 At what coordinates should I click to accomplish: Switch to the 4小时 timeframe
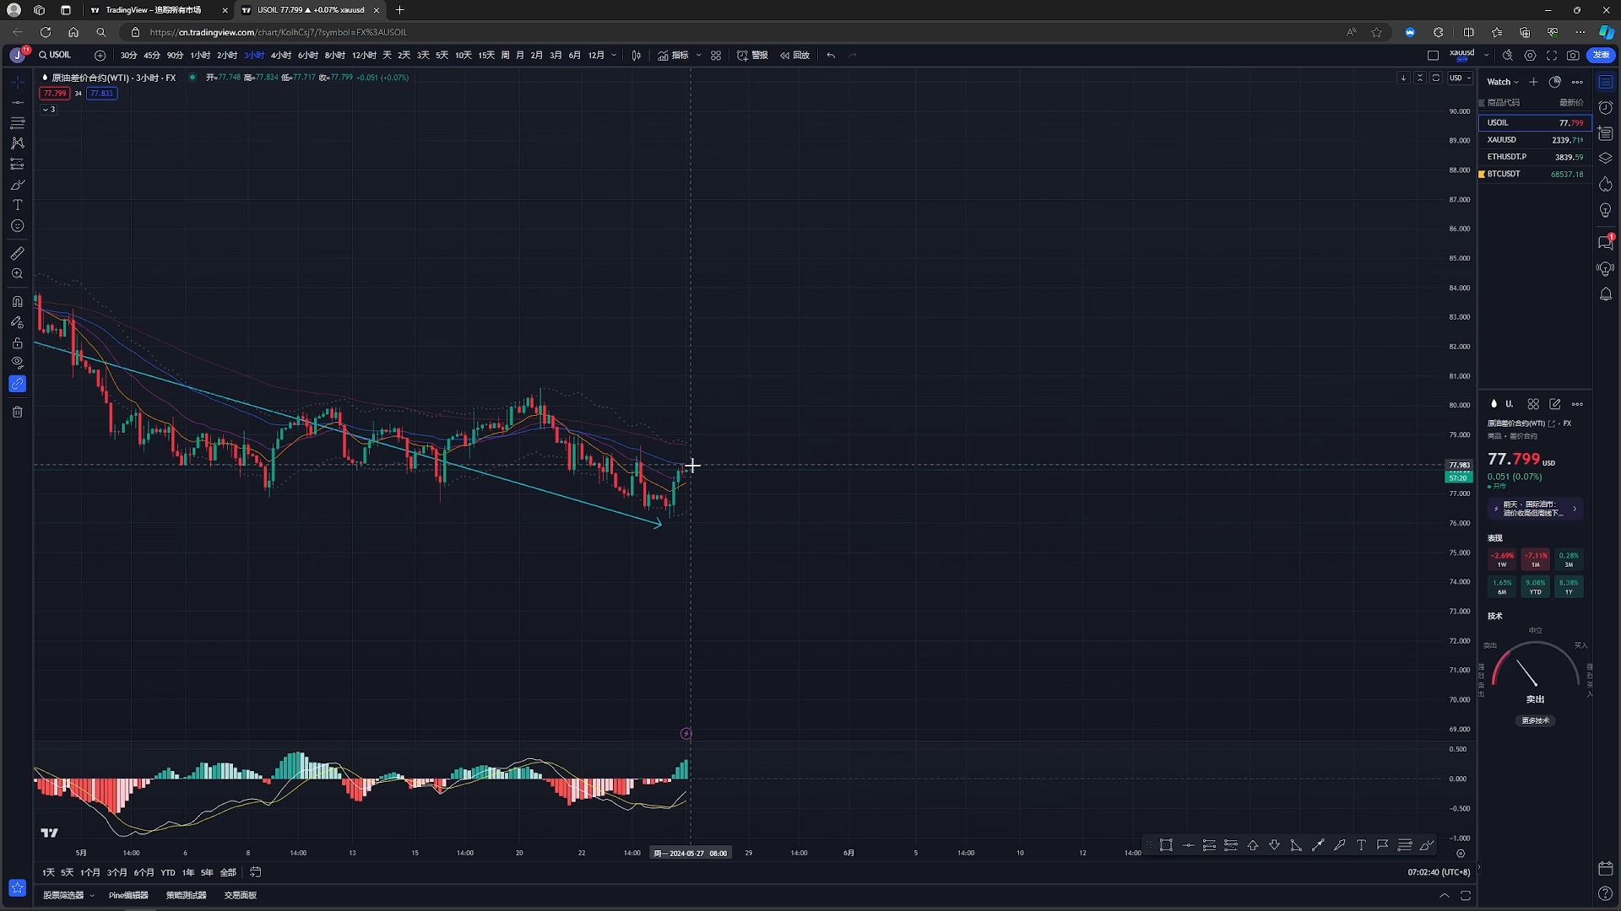[281, 56]
